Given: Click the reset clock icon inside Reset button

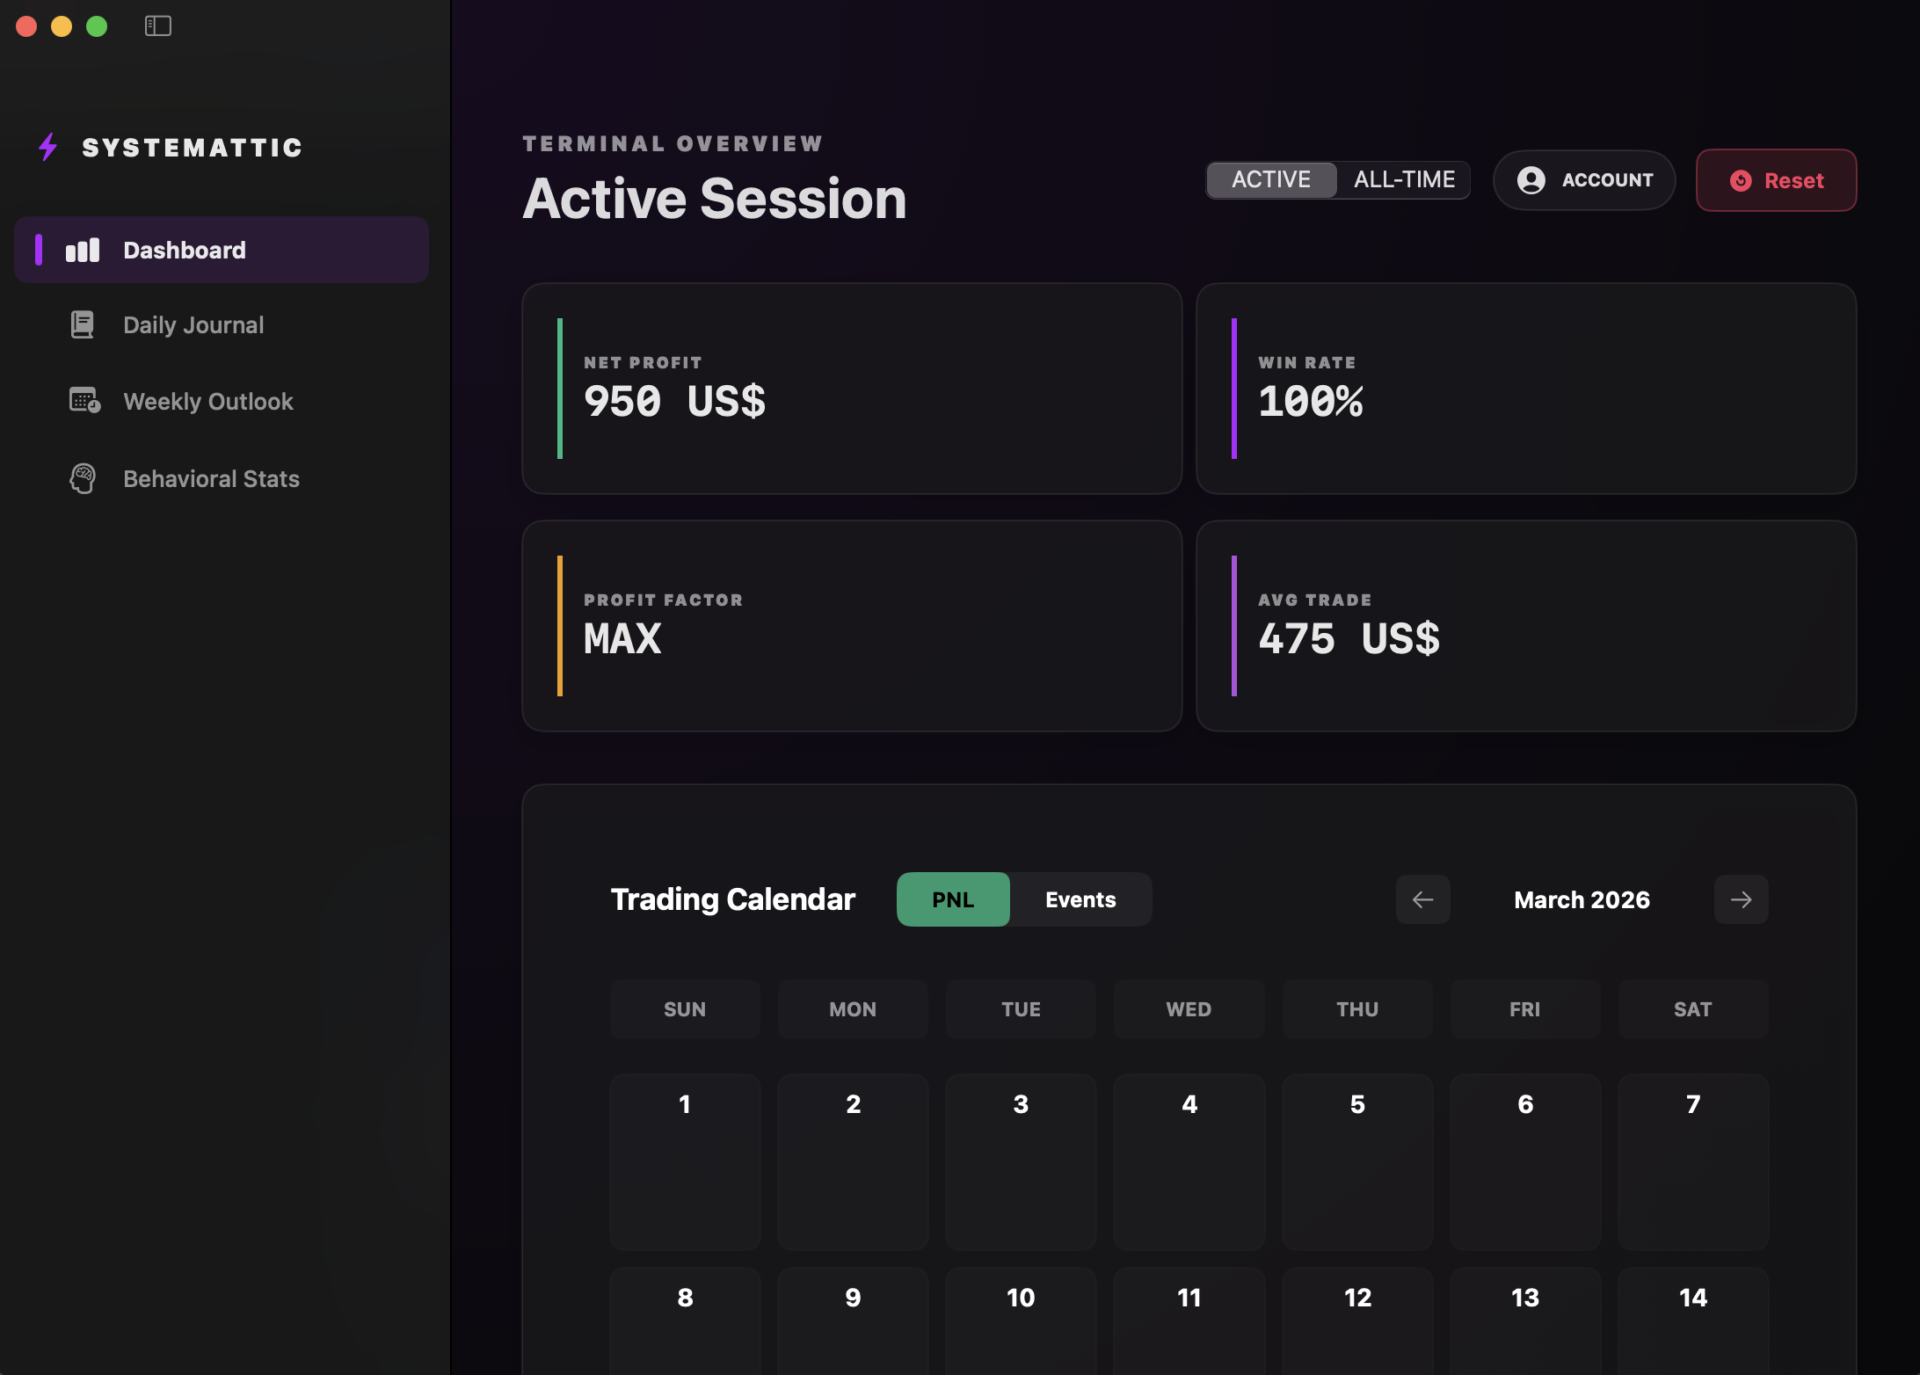Looking at the screenshot, I should [x=1740, y=180].
